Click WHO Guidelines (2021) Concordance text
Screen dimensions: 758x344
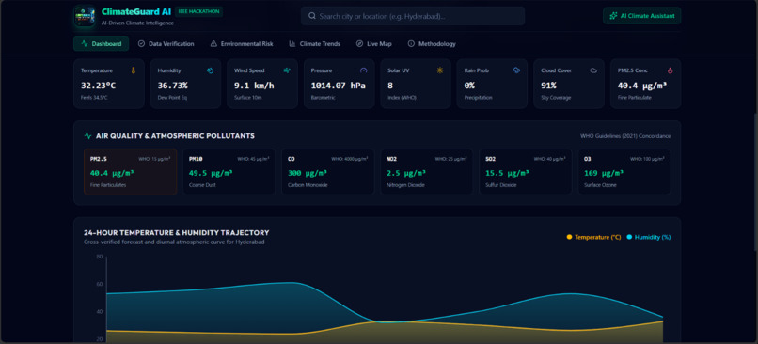click(x=625, y=136)
